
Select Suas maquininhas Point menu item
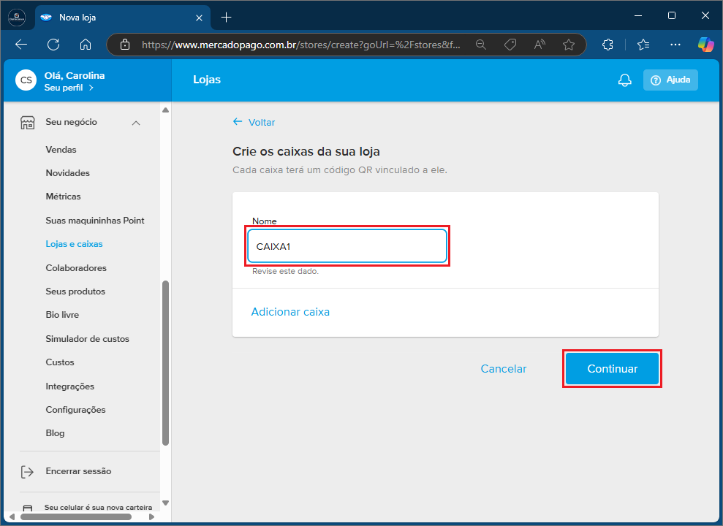(95, 220)
